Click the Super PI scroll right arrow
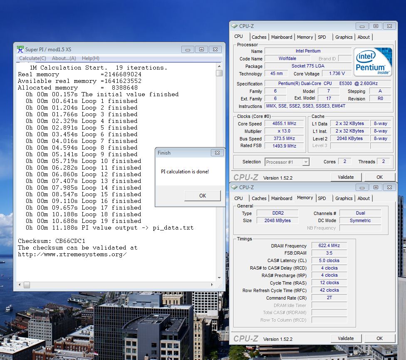 (x=212, y=285)
